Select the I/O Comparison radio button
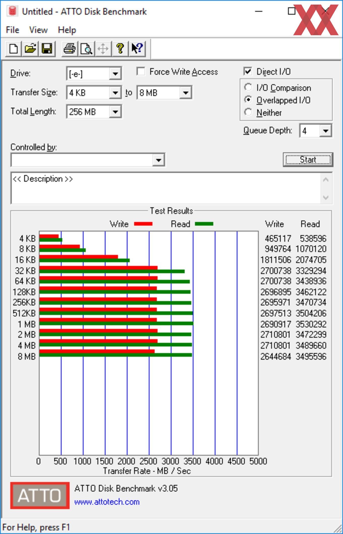This screenshot has height=534, width=343. [248, 87]
